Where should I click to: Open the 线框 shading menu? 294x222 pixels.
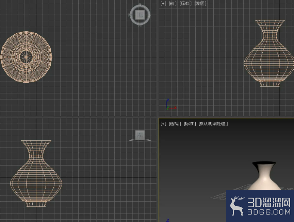point(200,3)
